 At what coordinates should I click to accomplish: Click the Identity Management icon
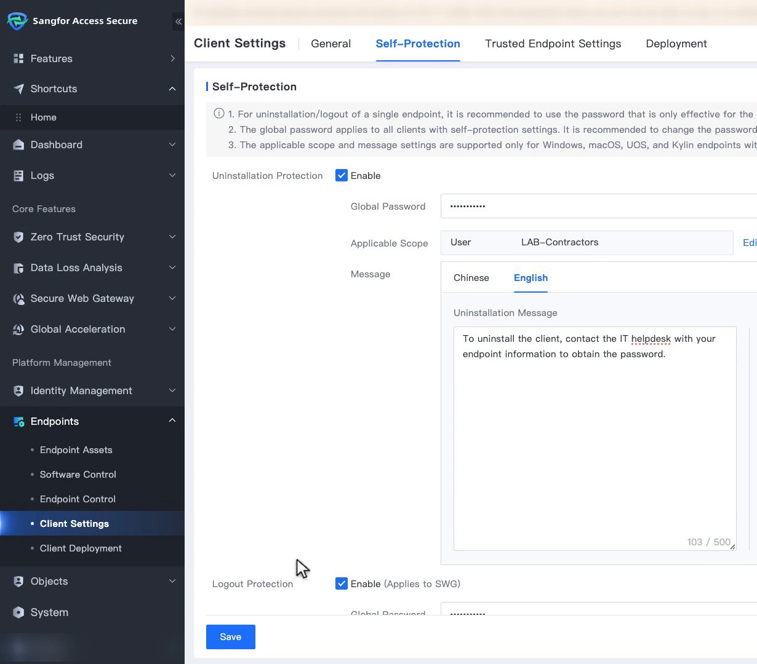18,390
